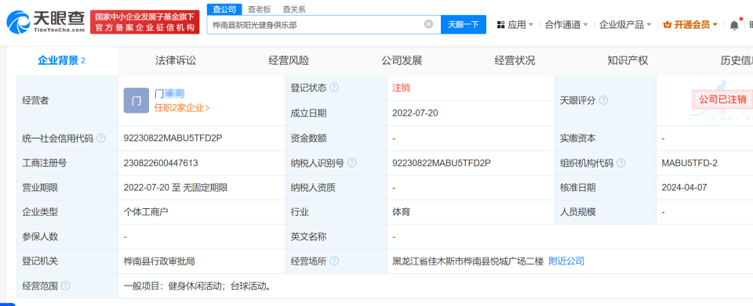Viewport: 753px width, 306px height.
Task: Open the 企业级产品 dropdown menu
Action: (625, 25)
